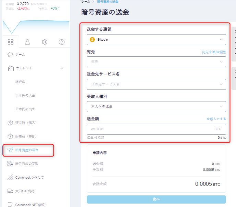Click the QR code icon for 暗号資産の受取
Image resolution: width=236 pixels, height=207 pixels.
click(10, 164)
